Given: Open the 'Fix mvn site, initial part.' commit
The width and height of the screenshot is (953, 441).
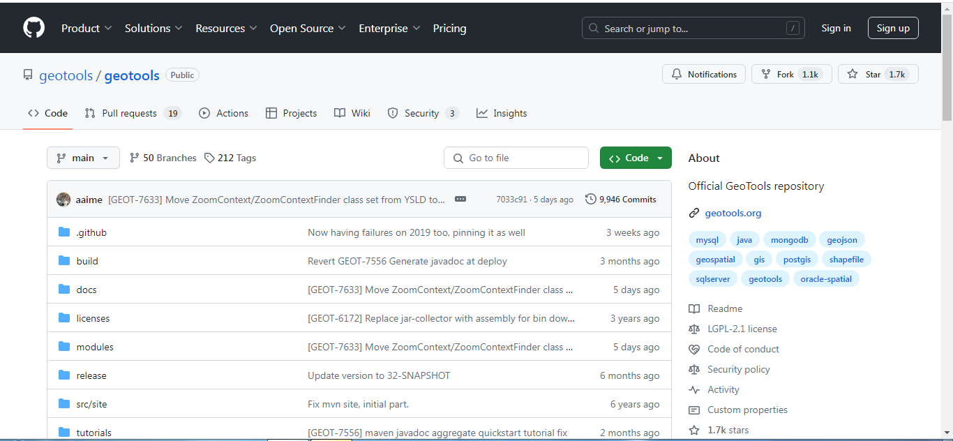Looking at the screenshot, I should pos(358,404).
